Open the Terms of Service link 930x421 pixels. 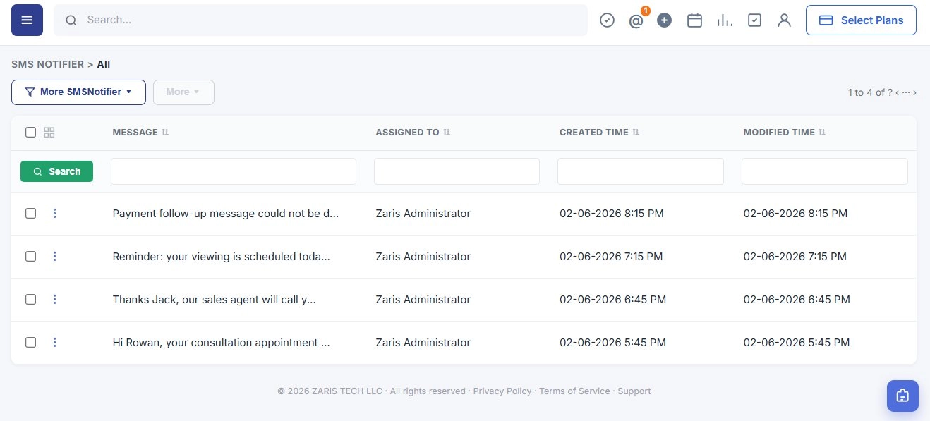coord(574,391)
